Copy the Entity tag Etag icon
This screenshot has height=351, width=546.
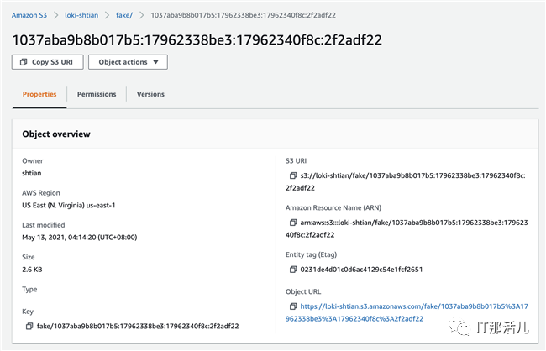[293, 270]
